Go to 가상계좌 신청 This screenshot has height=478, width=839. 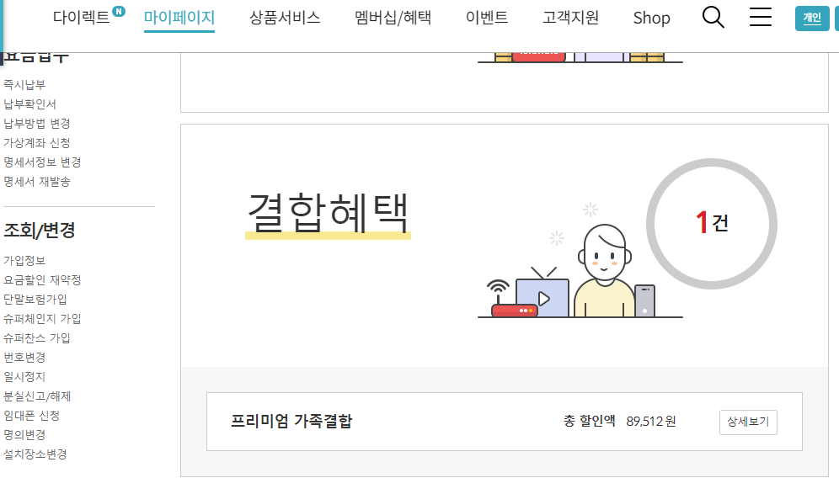pyautogui.click(x=37, y=143)
